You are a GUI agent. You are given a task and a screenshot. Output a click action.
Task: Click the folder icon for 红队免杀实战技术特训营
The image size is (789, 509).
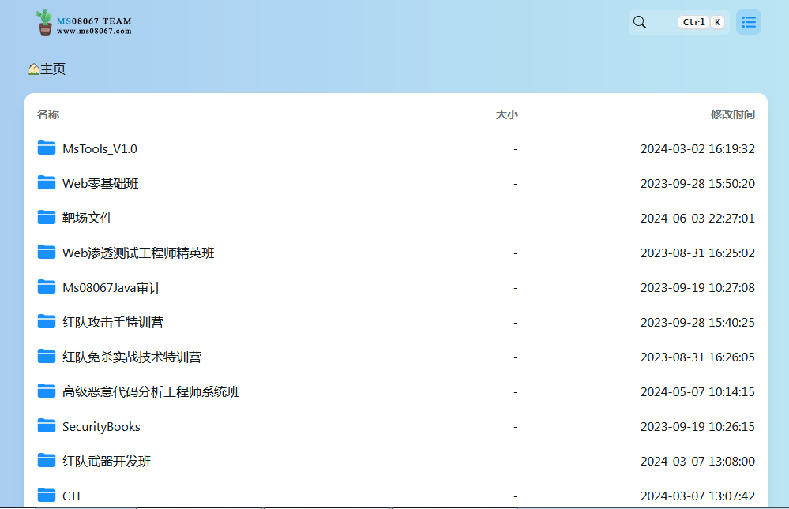click(x=47, y=357)
